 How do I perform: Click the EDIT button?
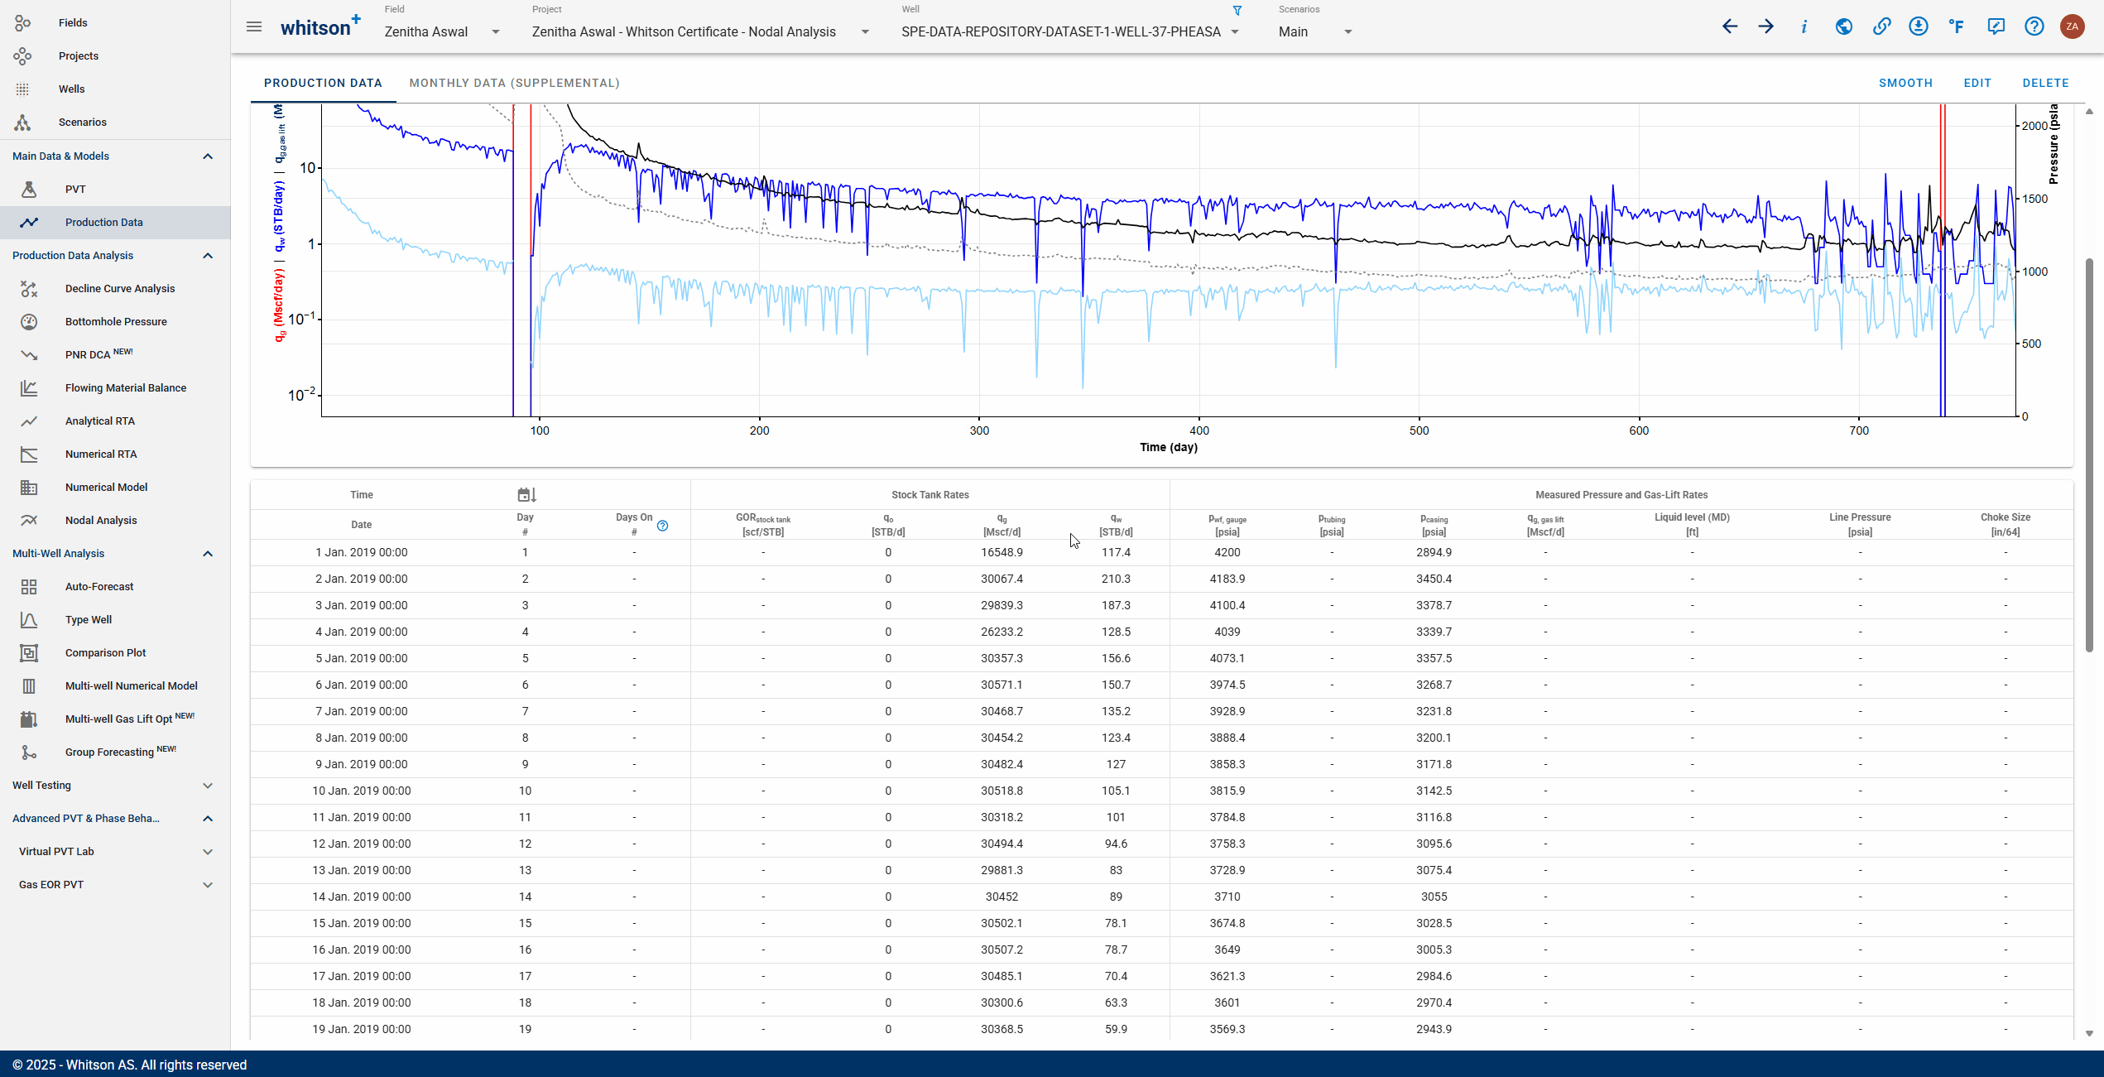1977,83
